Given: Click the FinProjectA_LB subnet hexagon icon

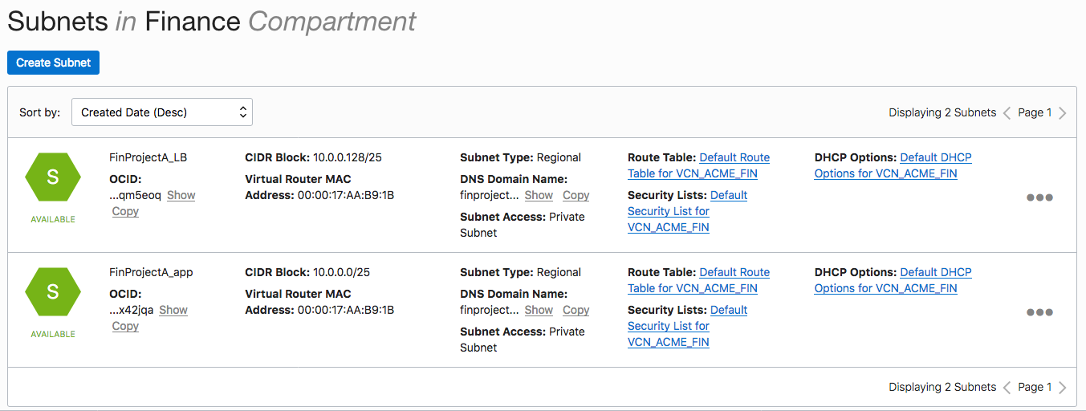Looking at the screenshot, I should click(53, 177).
